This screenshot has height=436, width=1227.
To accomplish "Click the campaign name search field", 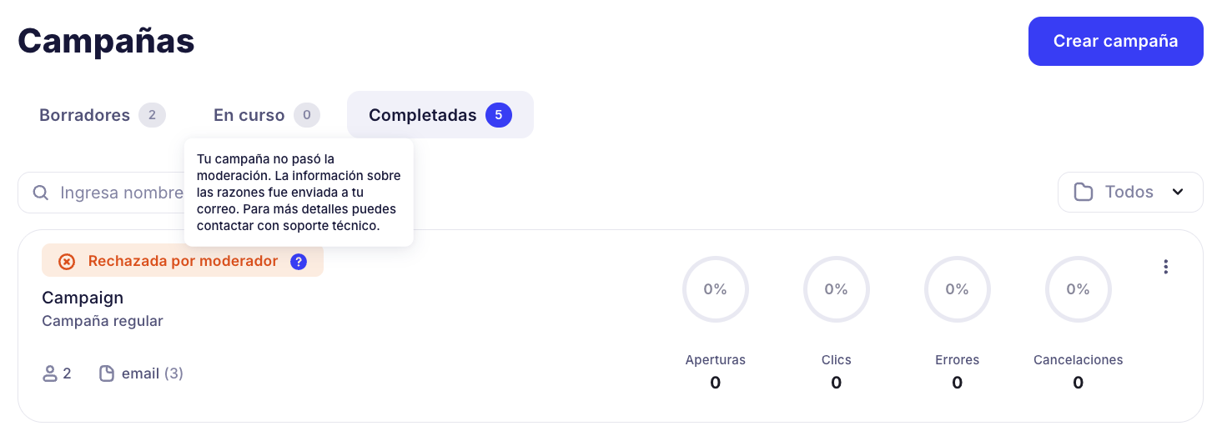I will 117,193.
